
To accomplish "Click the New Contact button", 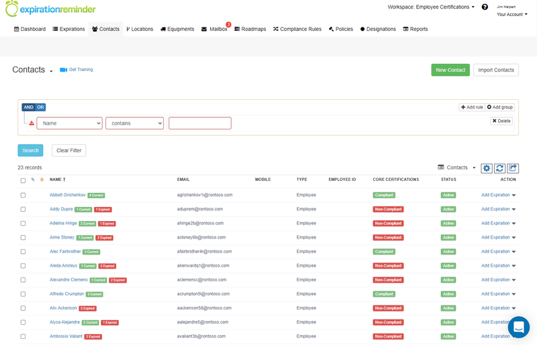I will tap(450, 70).
